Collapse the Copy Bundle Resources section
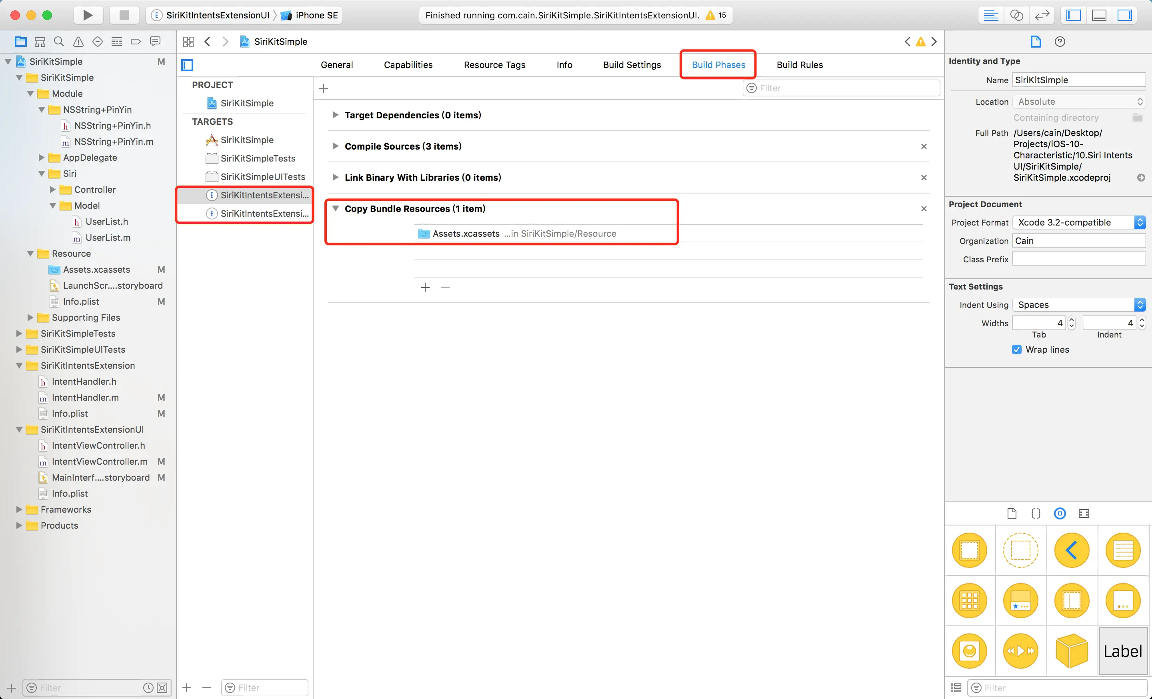1152x699 pixels. 335,208
